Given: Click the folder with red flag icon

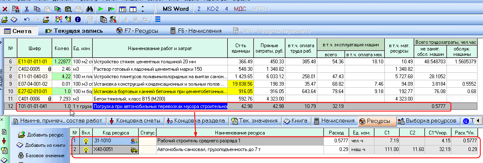Looking at the screenshot, I should pyautogui.click(x=46, y=19).
